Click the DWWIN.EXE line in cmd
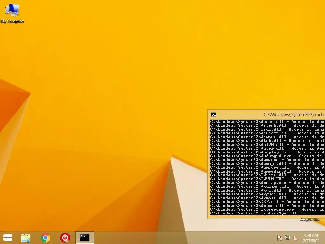The width and height of the screenshot is (325, 244). 267,179
